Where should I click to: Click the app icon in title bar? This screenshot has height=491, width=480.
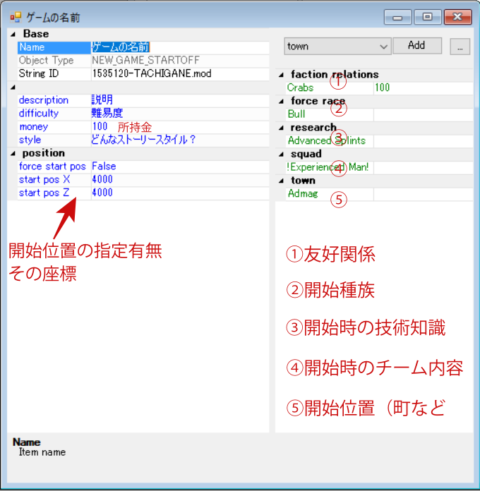16,17
